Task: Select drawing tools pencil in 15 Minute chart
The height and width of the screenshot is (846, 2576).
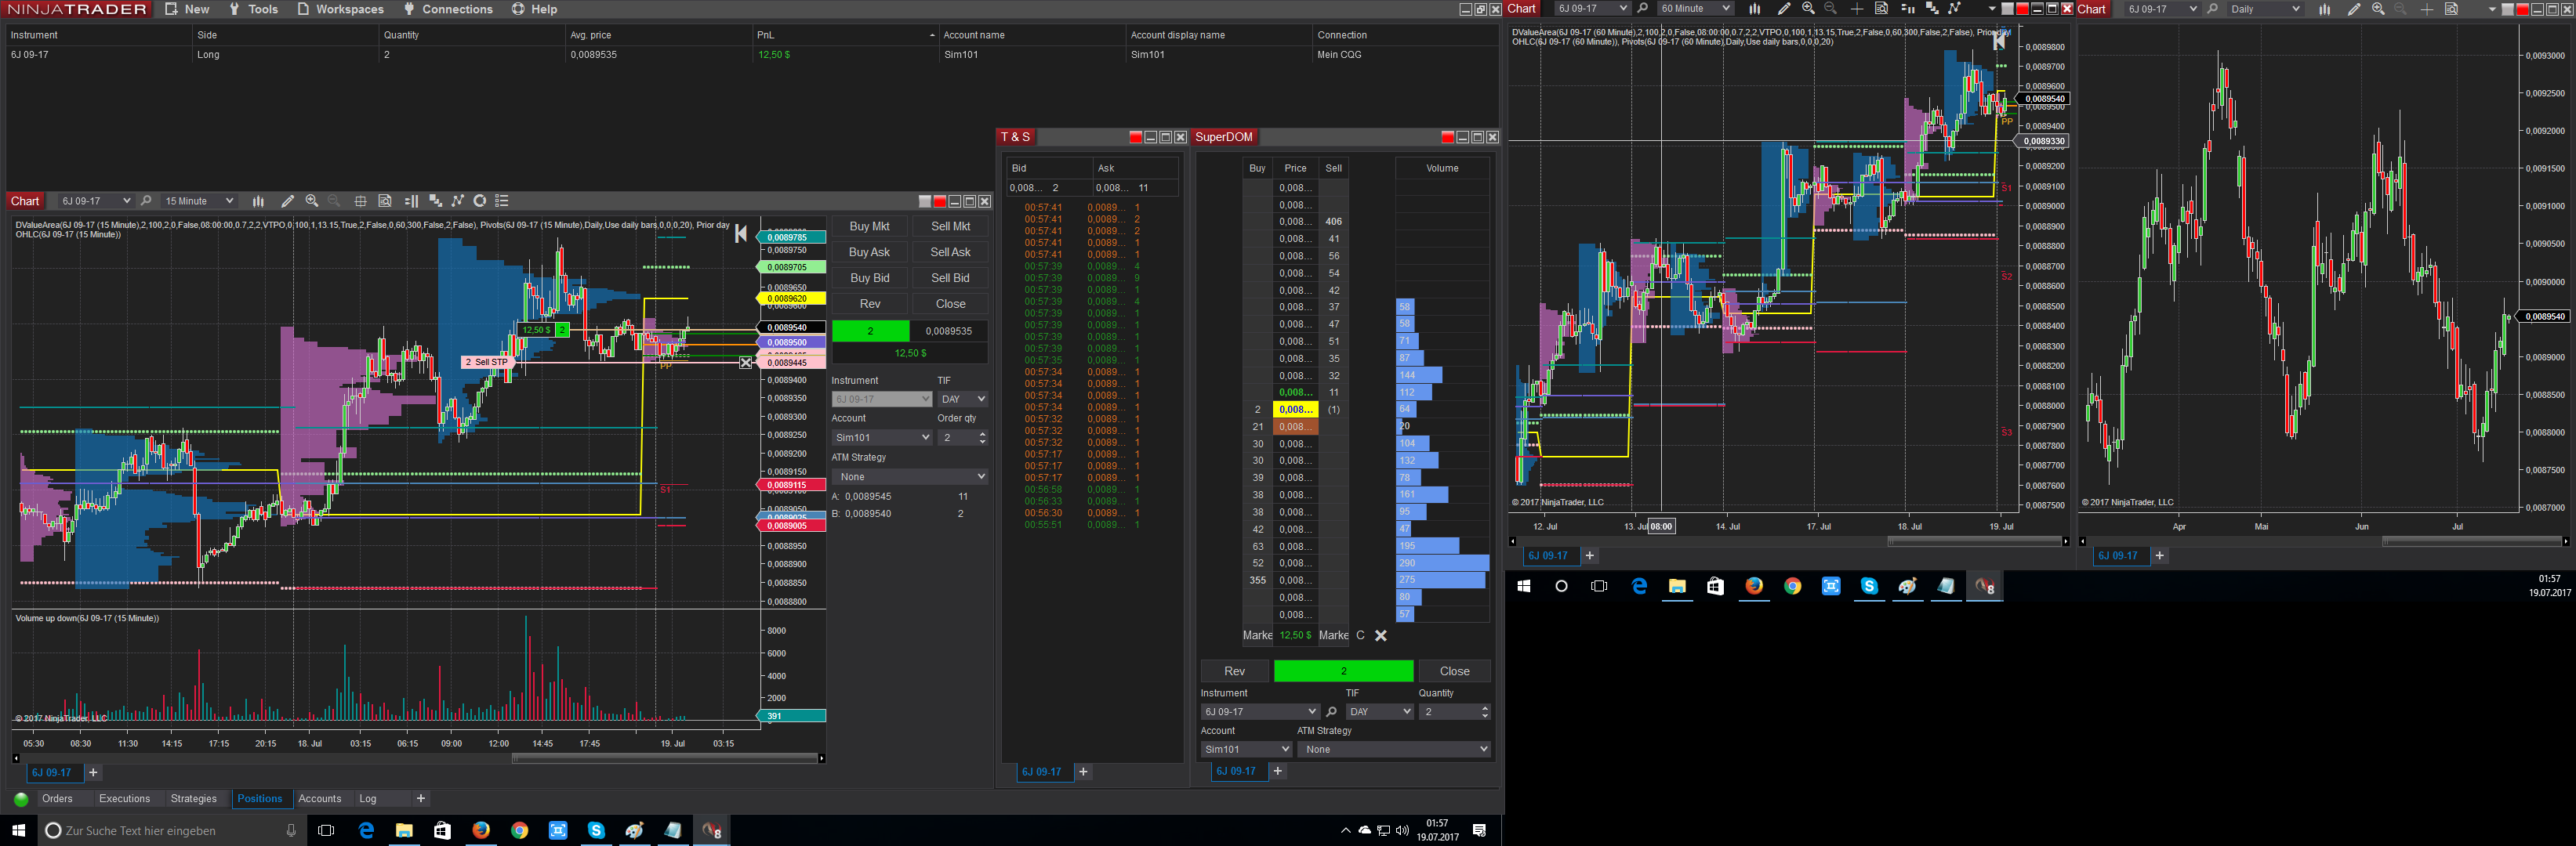Action: 287,201
